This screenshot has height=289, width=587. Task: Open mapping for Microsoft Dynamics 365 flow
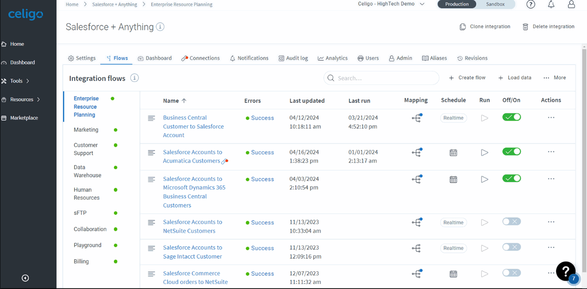click(417, 179)
